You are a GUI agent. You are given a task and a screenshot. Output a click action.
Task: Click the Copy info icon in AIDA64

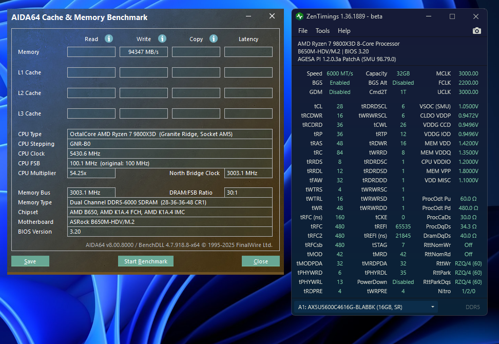pos(214,39)
